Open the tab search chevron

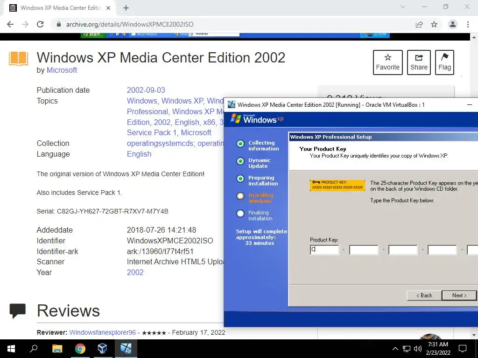coord(403,7)
